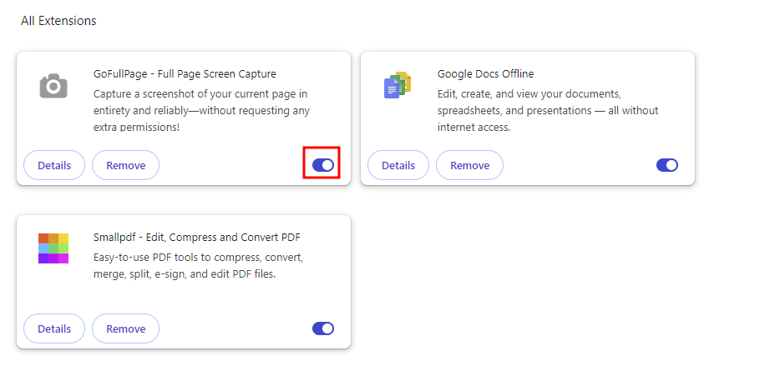The image size is (780, 371).
Task: View Details for Google Docs Offline
Action: point(398,165)
